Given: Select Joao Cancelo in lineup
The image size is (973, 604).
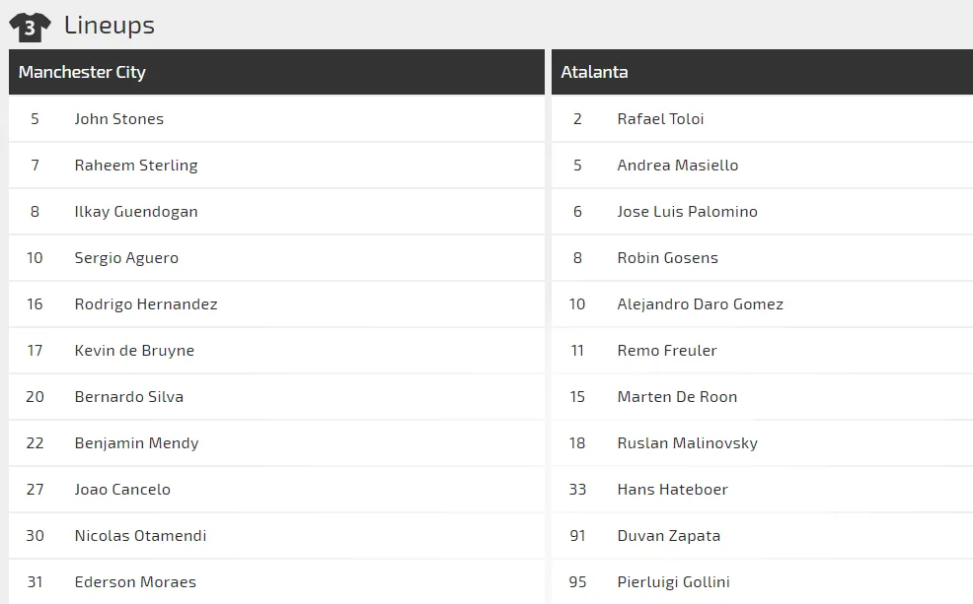Looking at the screenshot, I should click(122, 490).
